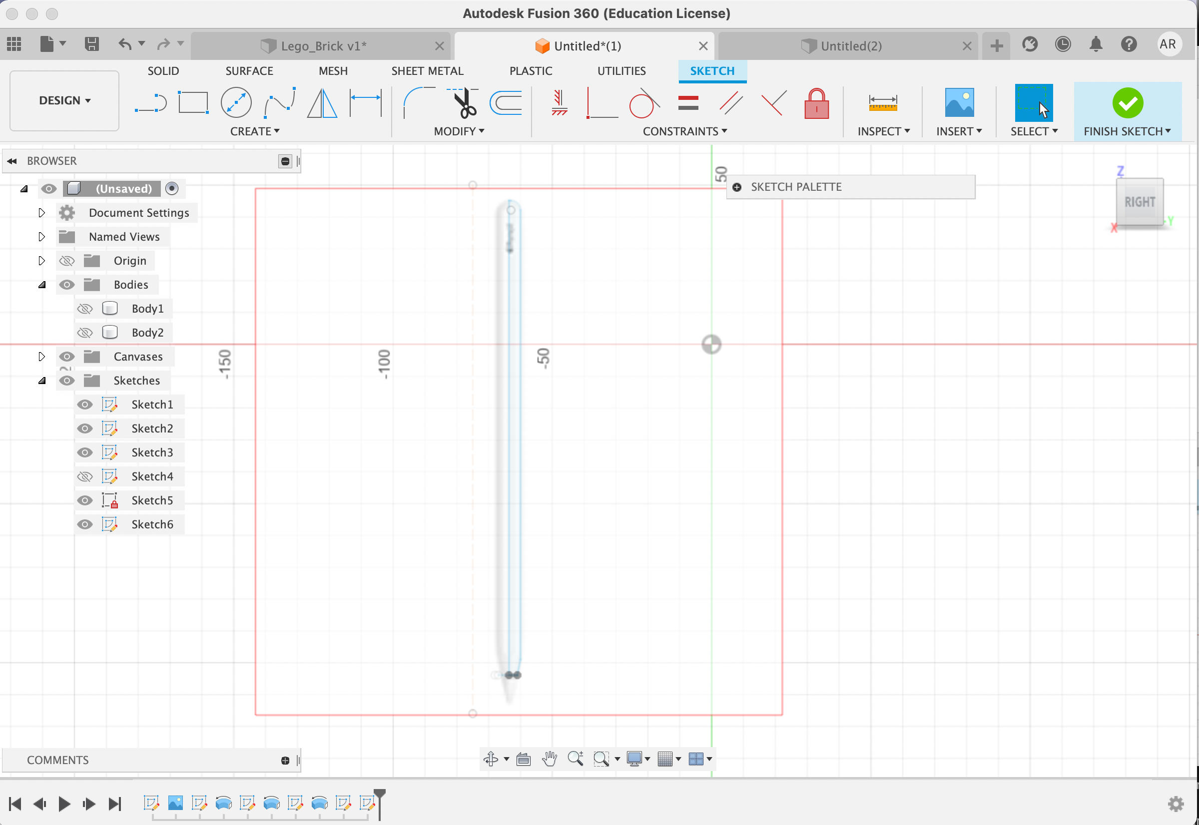
Task: Select the Fillet tool in Modify
Action: pyautogui.click(x=418, y=102)
